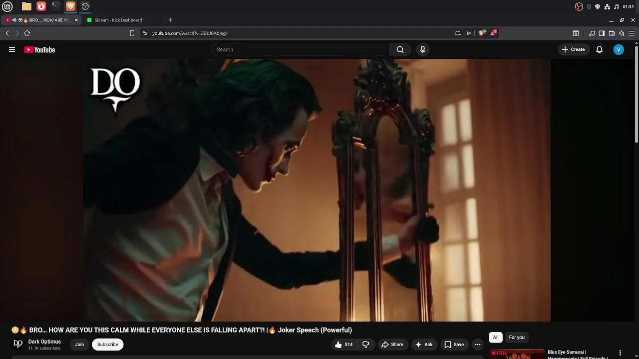The width and height of the screenshot is (639, 359).
Task: Open more actions three-dot menu
Action: point(478,345)
